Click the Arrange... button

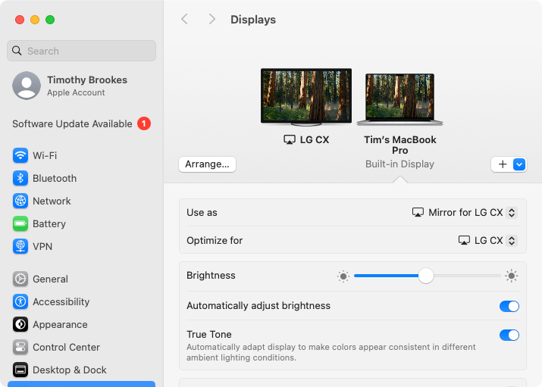pyautogui.click(x=208, y=164)
